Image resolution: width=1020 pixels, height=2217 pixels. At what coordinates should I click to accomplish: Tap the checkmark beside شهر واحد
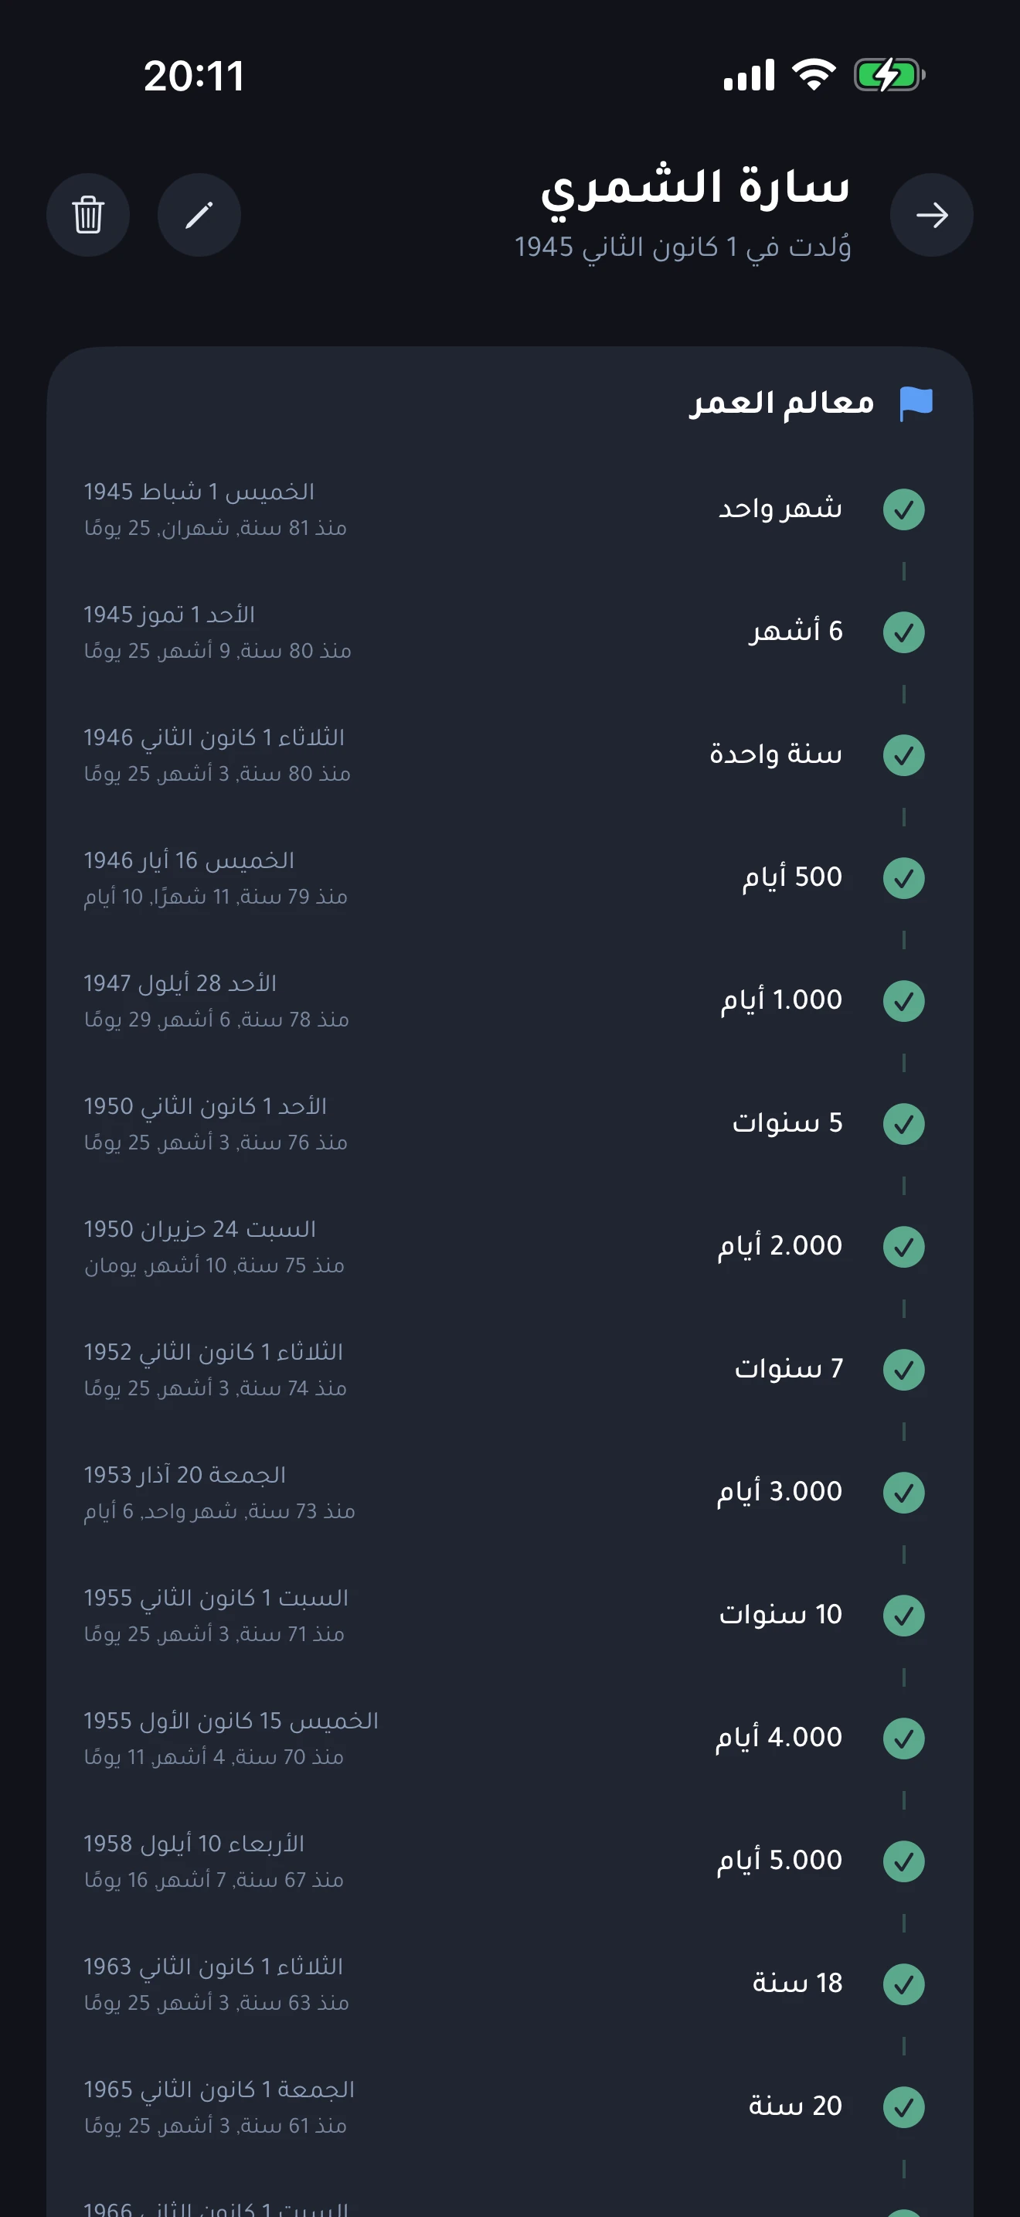[903, 509]
